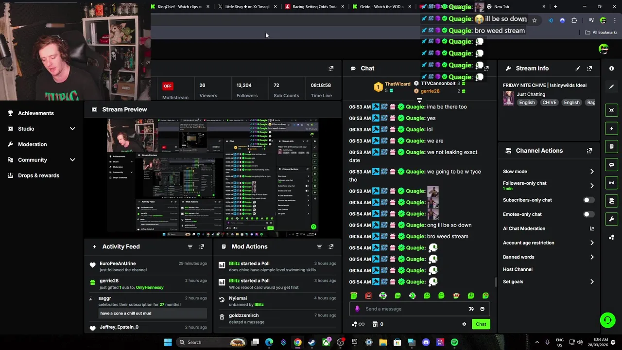Open the Activity Feed filter options
The image size is (622, 350).
pyautogui.click(x=190, y=246)
